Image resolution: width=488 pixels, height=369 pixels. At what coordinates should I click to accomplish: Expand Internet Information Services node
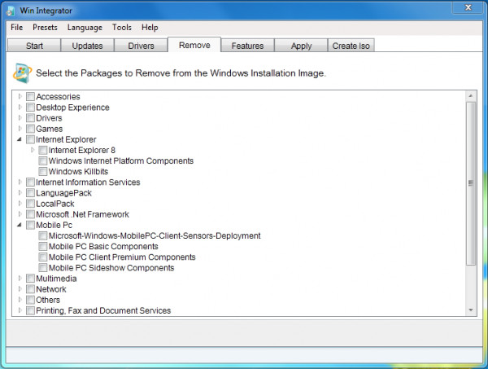pyautogui.click(x=20, y=182)
